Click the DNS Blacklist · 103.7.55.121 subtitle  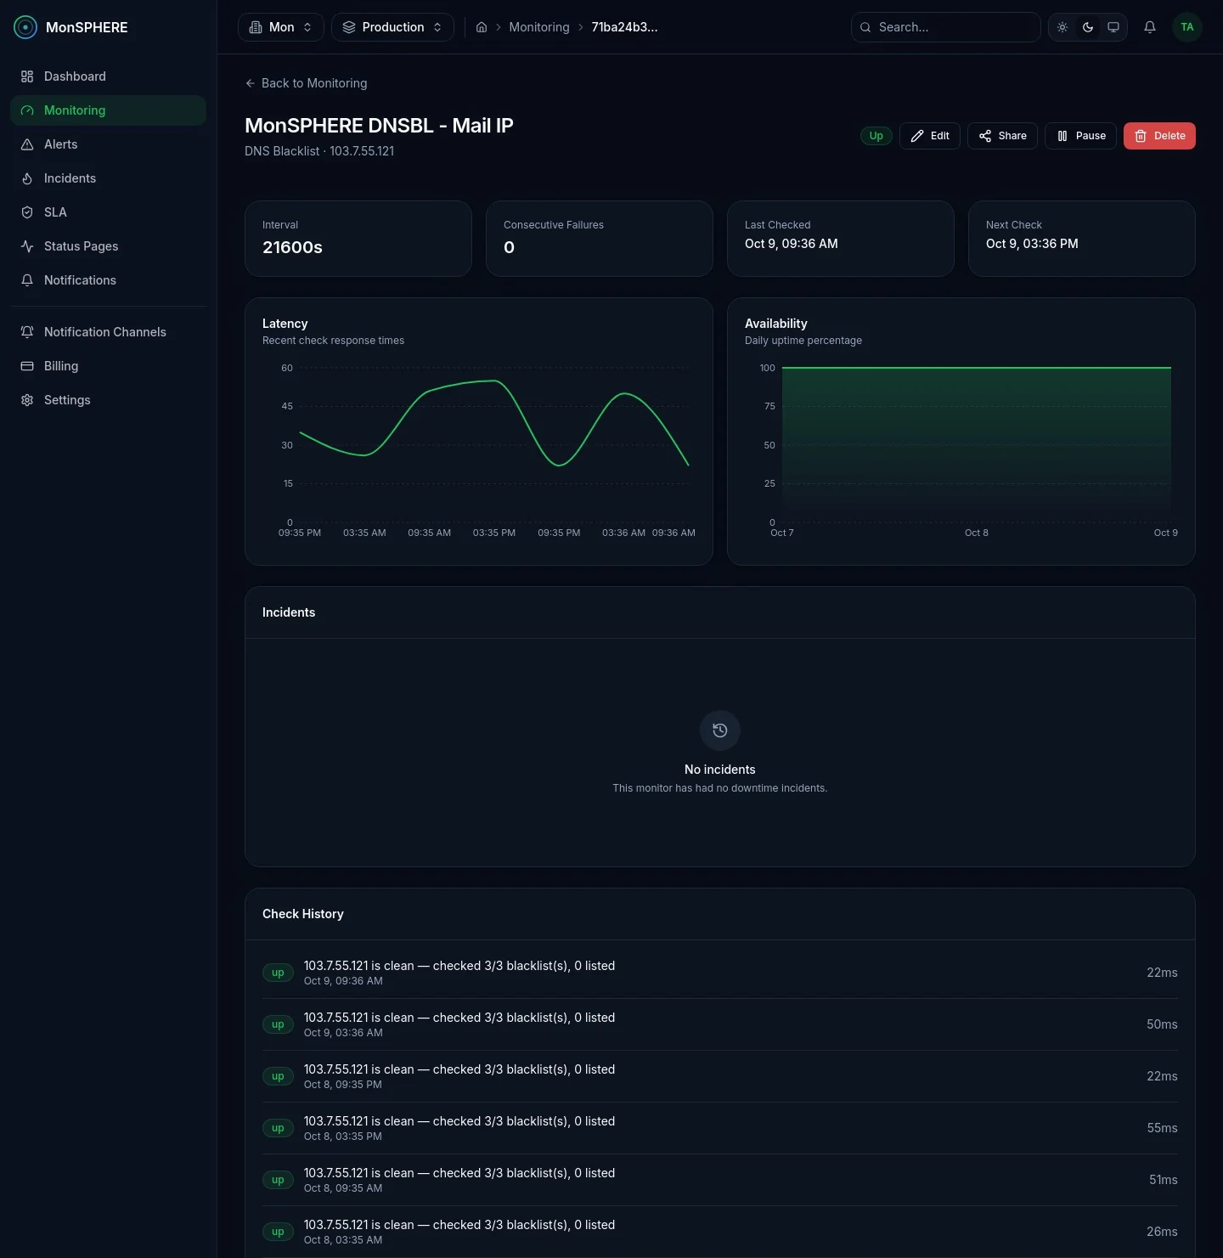tap(319, 151)
